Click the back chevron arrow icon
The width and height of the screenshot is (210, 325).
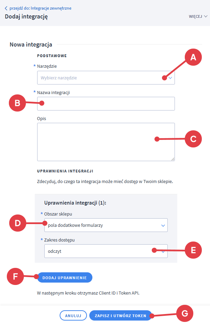(6, 8)
